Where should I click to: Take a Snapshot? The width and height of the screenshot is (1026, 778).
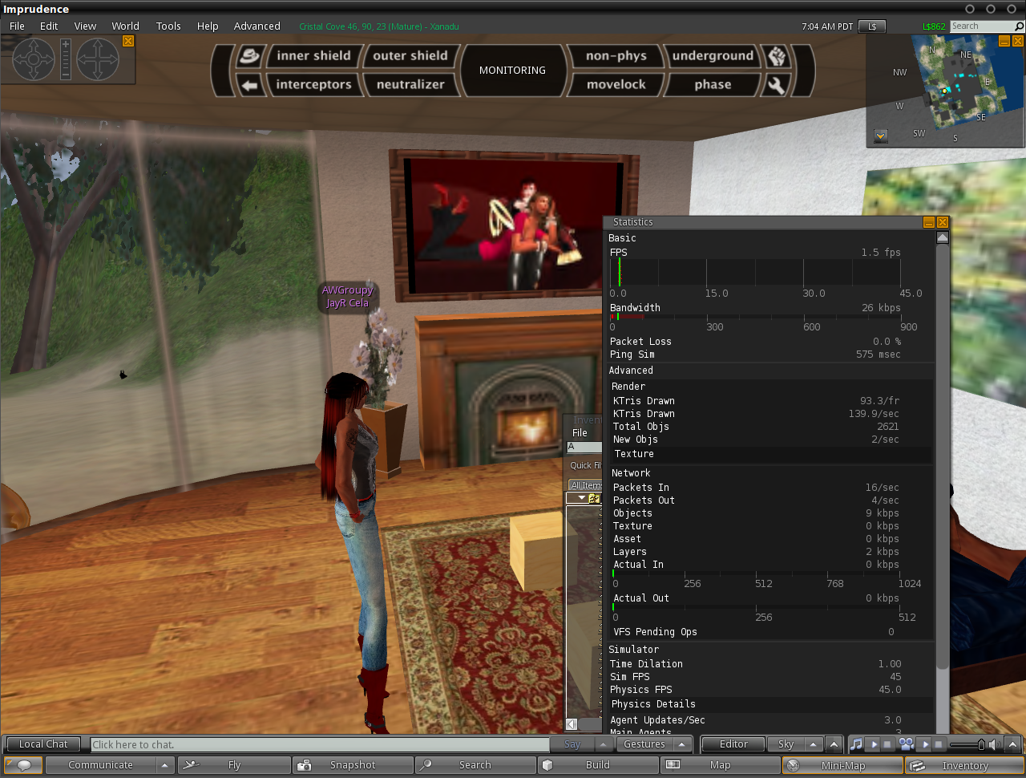pos(353,765)
